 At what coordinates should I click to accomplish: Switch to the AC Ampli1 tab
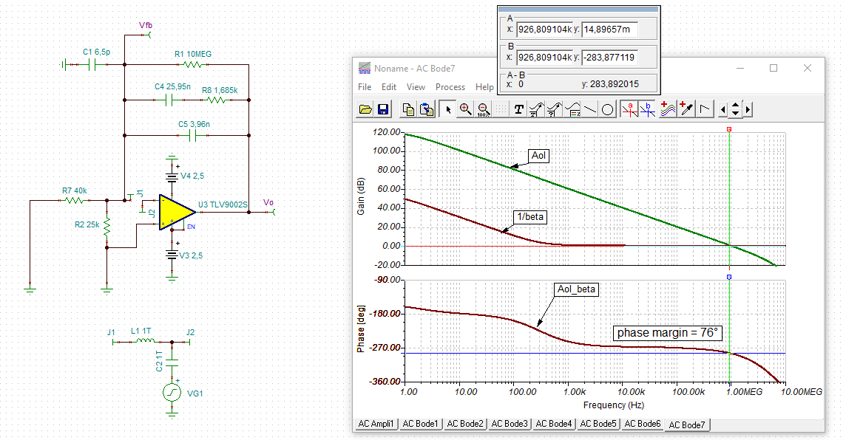(x=376, y=424)
